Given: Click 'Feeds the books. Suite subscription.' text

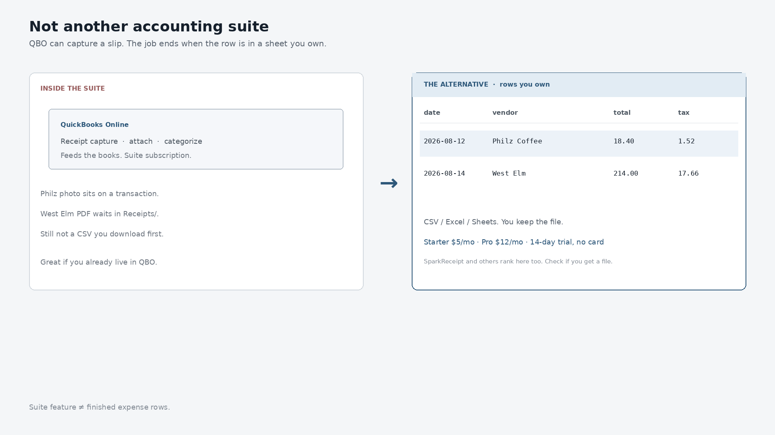Looking at the screenshot, I should click(126, 155).
